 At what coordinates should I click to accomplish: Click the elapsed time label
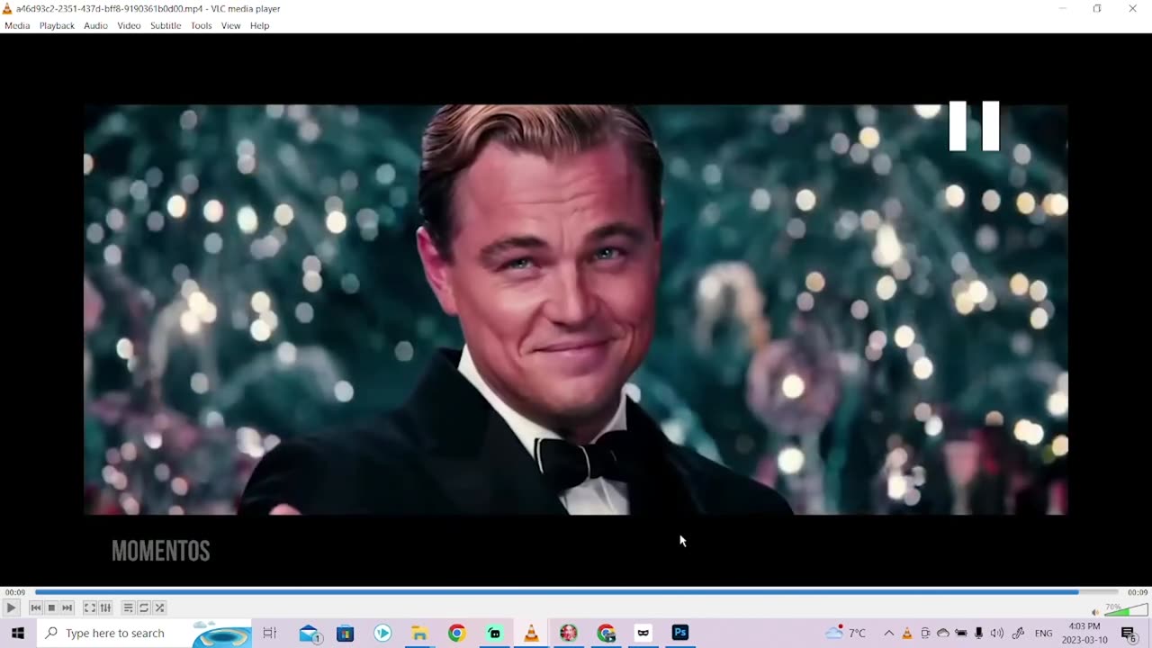(x=15, y=592)
